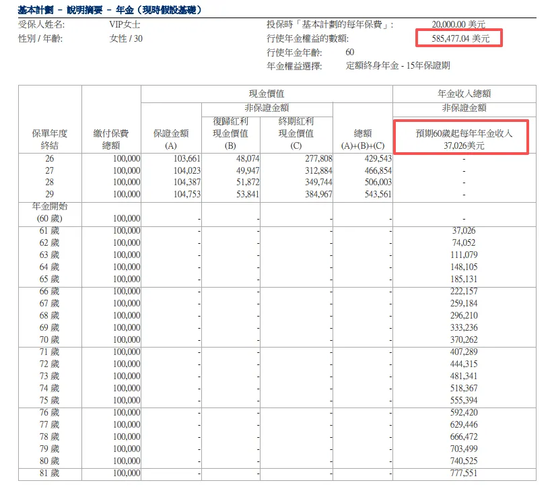Click the 81 歲 row label

(x=50, y=473)
